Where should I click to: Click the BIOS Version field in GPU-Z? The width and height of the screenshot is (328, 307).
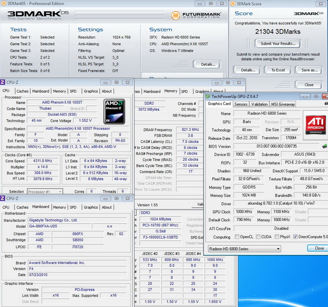[277, 146]
